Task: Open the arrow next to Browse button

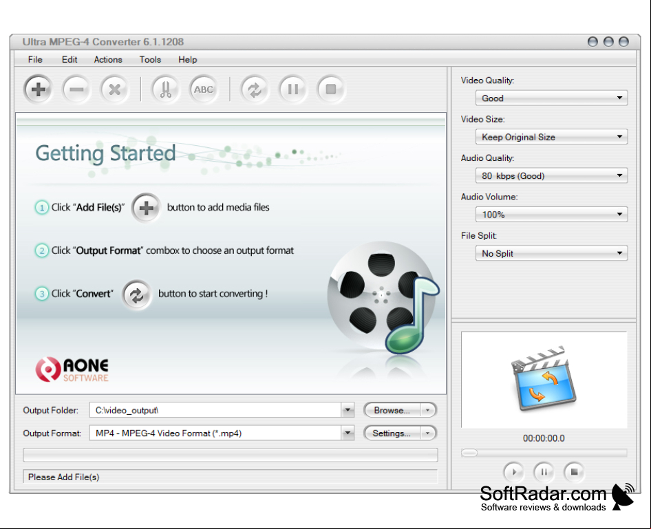Action: tap(427, 411)
